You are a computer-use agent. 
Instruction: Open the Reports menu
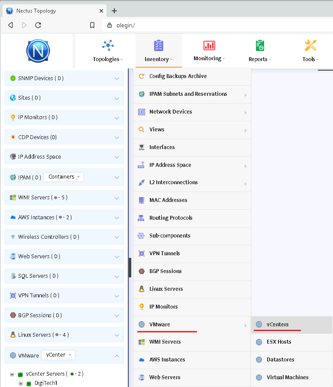coord(260,51)
